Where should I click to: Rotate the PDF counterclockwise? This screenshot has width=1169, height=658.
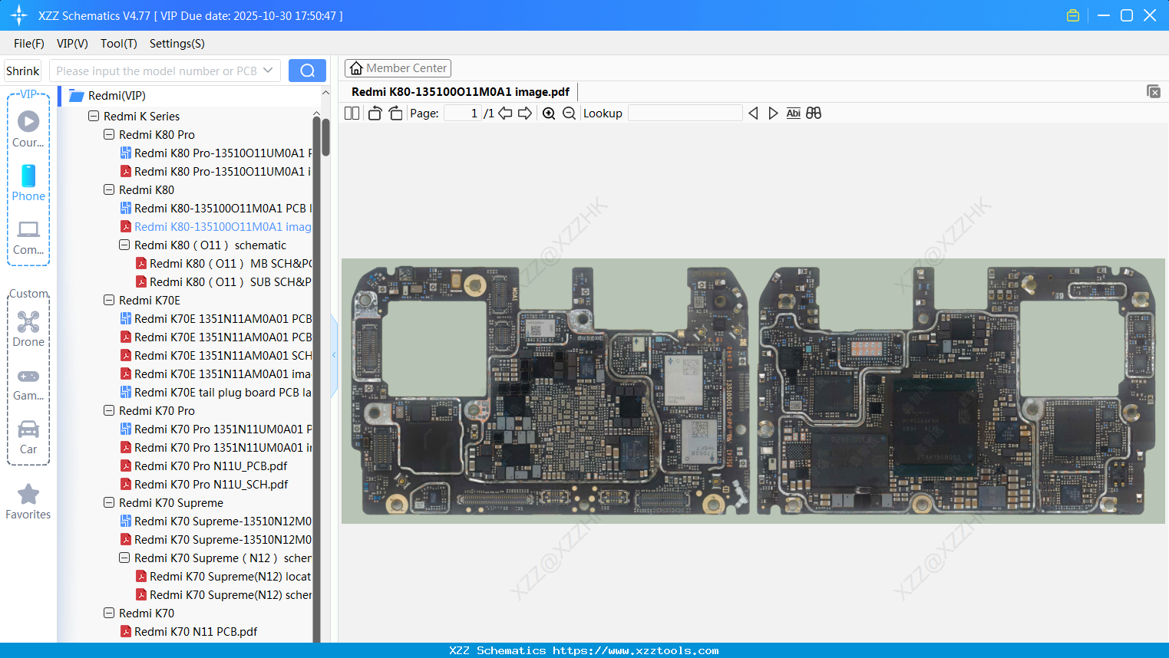(375, 113)
